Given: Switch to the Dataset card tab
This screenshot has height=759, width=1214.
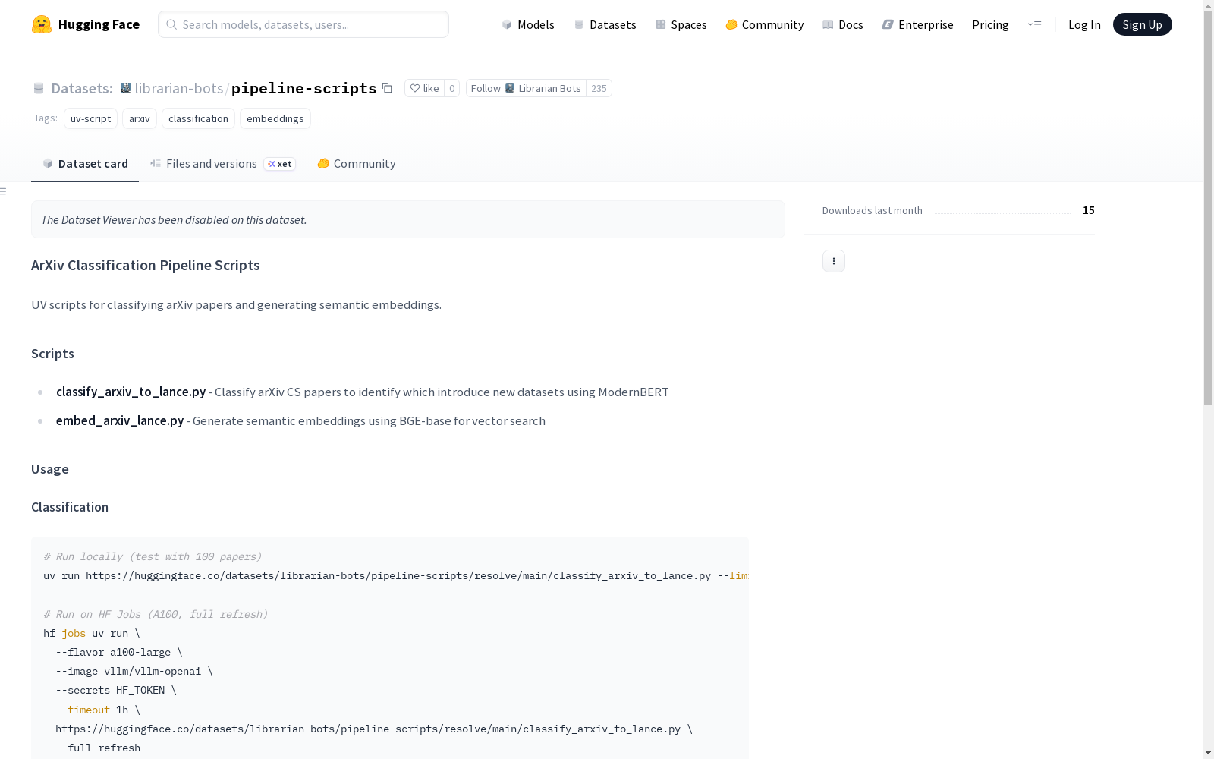Looking at the screenshot, I should [x=85, y=163].
